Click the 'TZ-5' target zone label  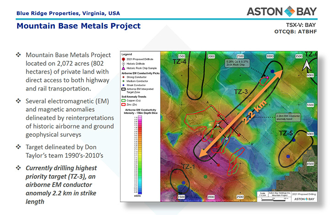tap(286, 133)
